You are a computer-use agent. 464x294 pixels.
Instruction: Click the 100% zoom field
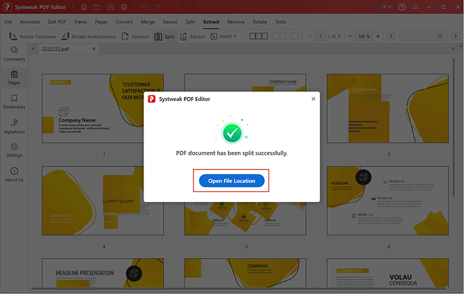pyautogui.click(x=364, y=37)
